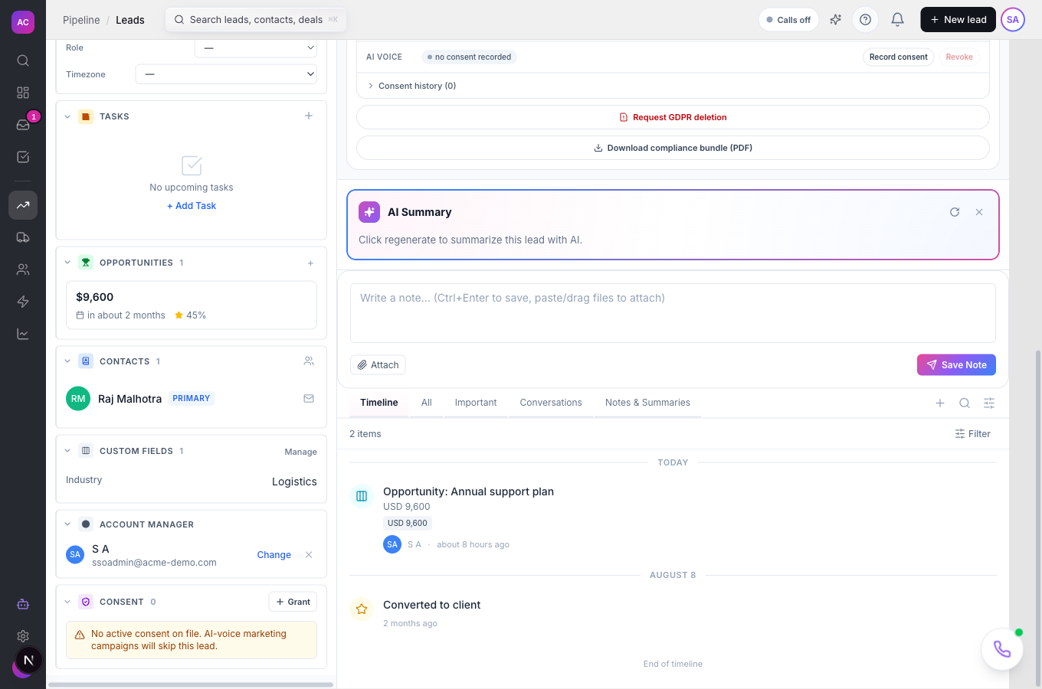Open the settings gear in the sidebar
The image size is (1042, 689).
click(23, 636)
